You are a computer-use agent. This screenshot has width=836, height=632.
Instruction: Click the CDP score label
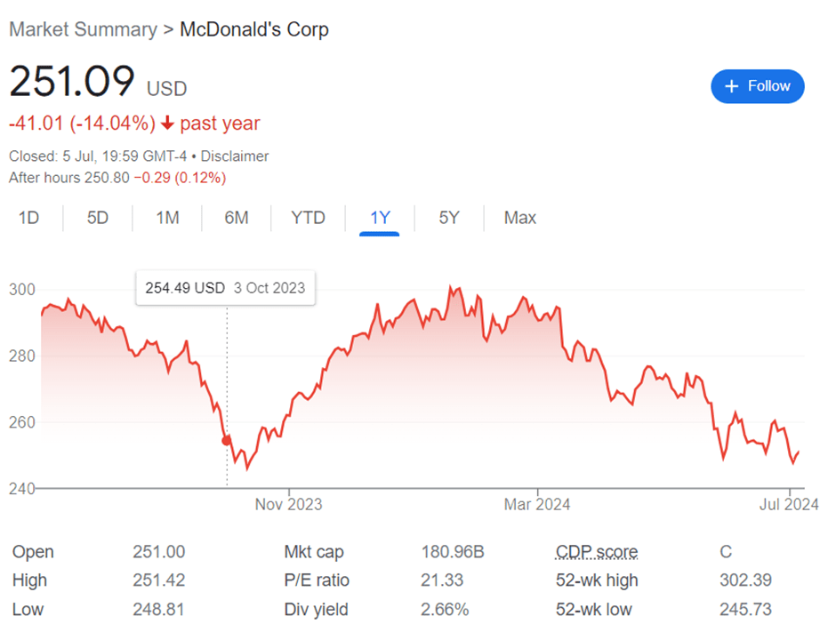click(x=596, y=552)
